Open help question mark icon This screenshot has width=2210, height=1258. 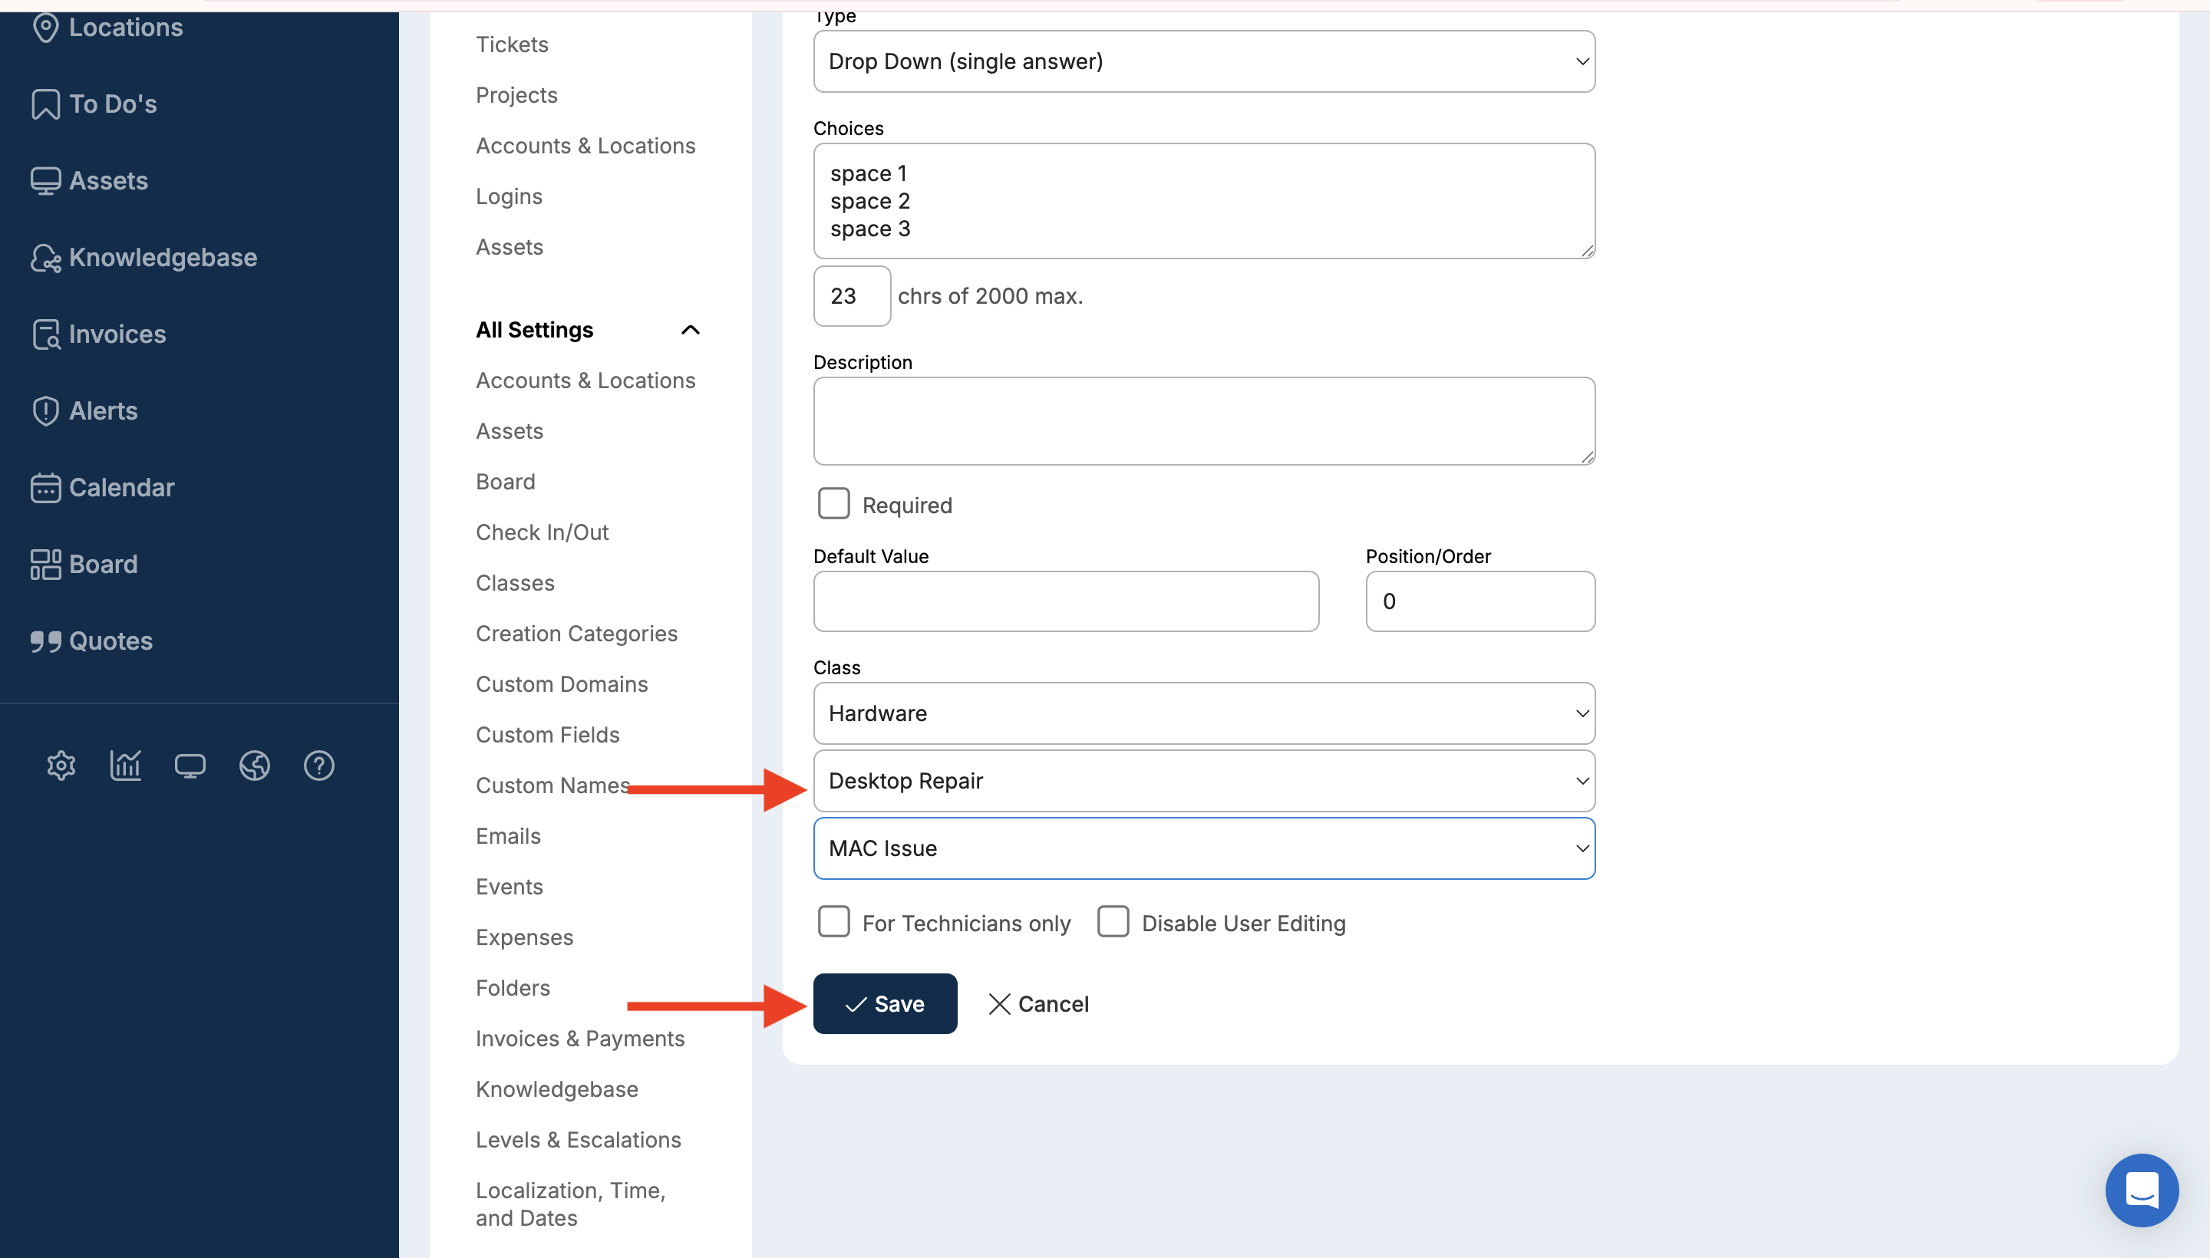319,766
